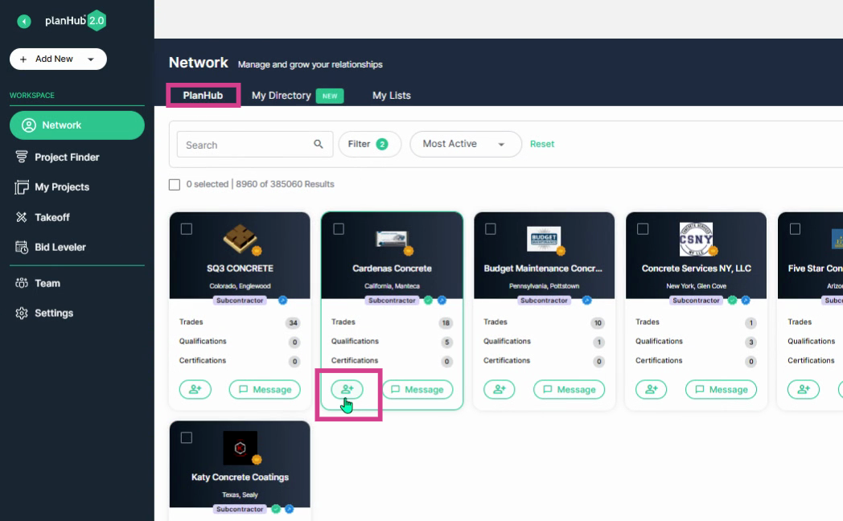Open the Add New dropdown arrow
This screenshot has height=521, width=843.
(x=91, y=59)
